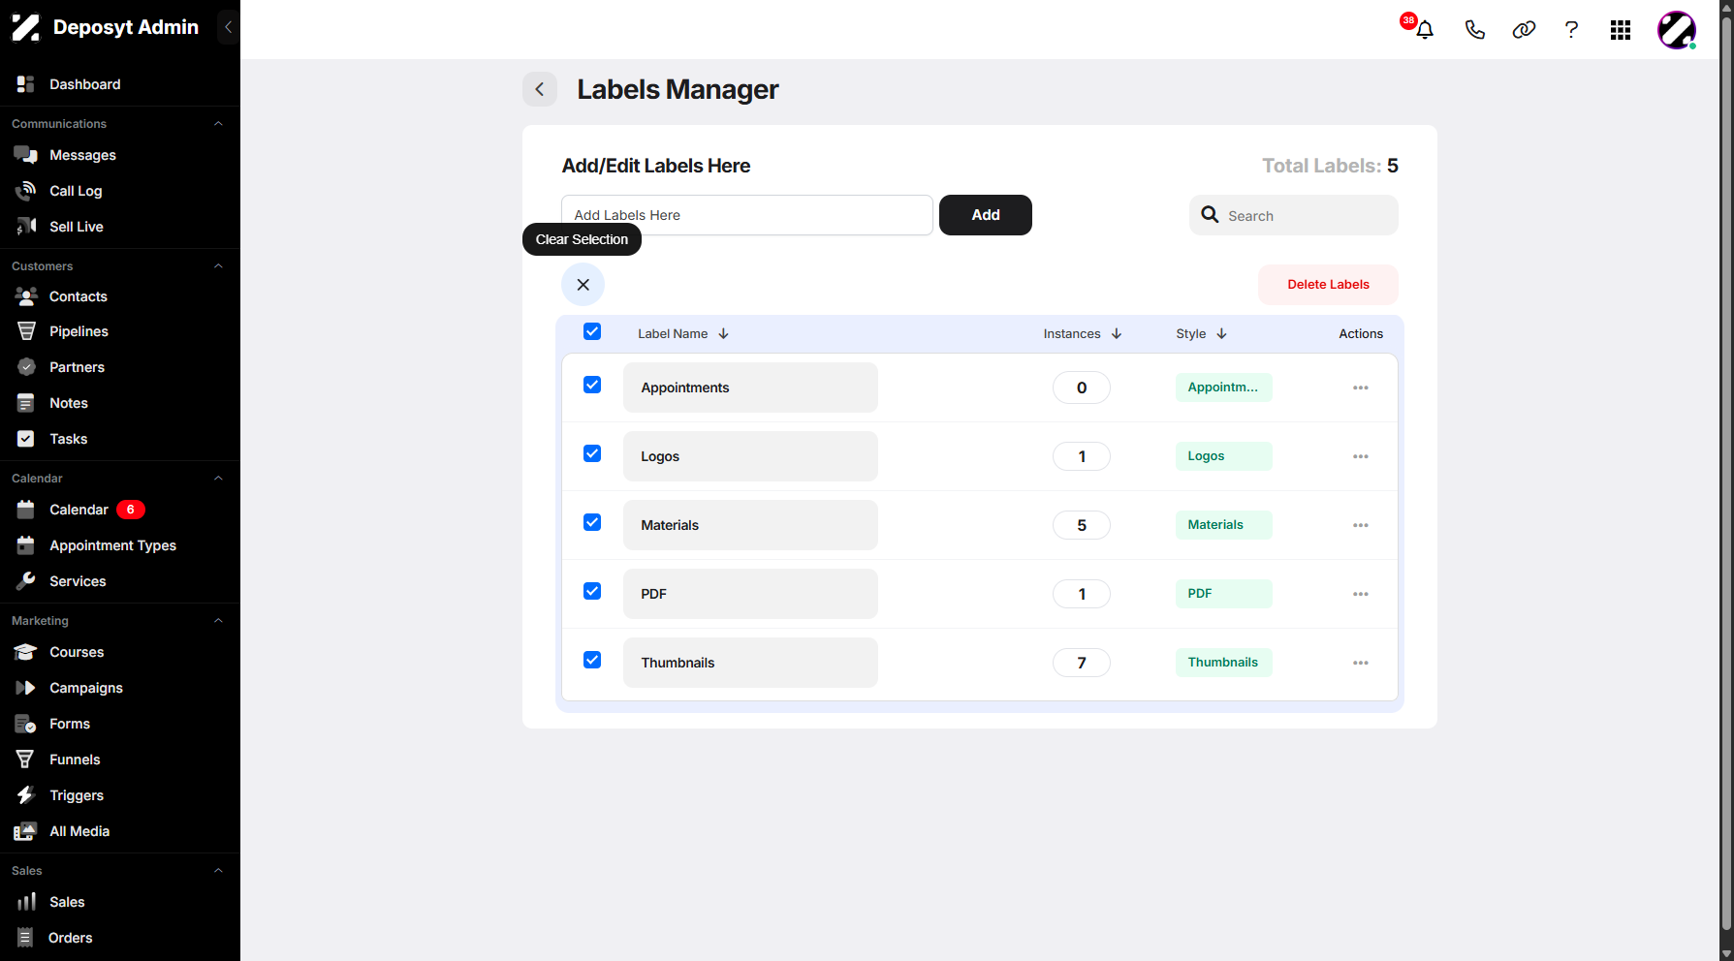Collapse the Customers sidebar section
The width and height of the screenshot is (1734, 961).
tap(218, 266)
